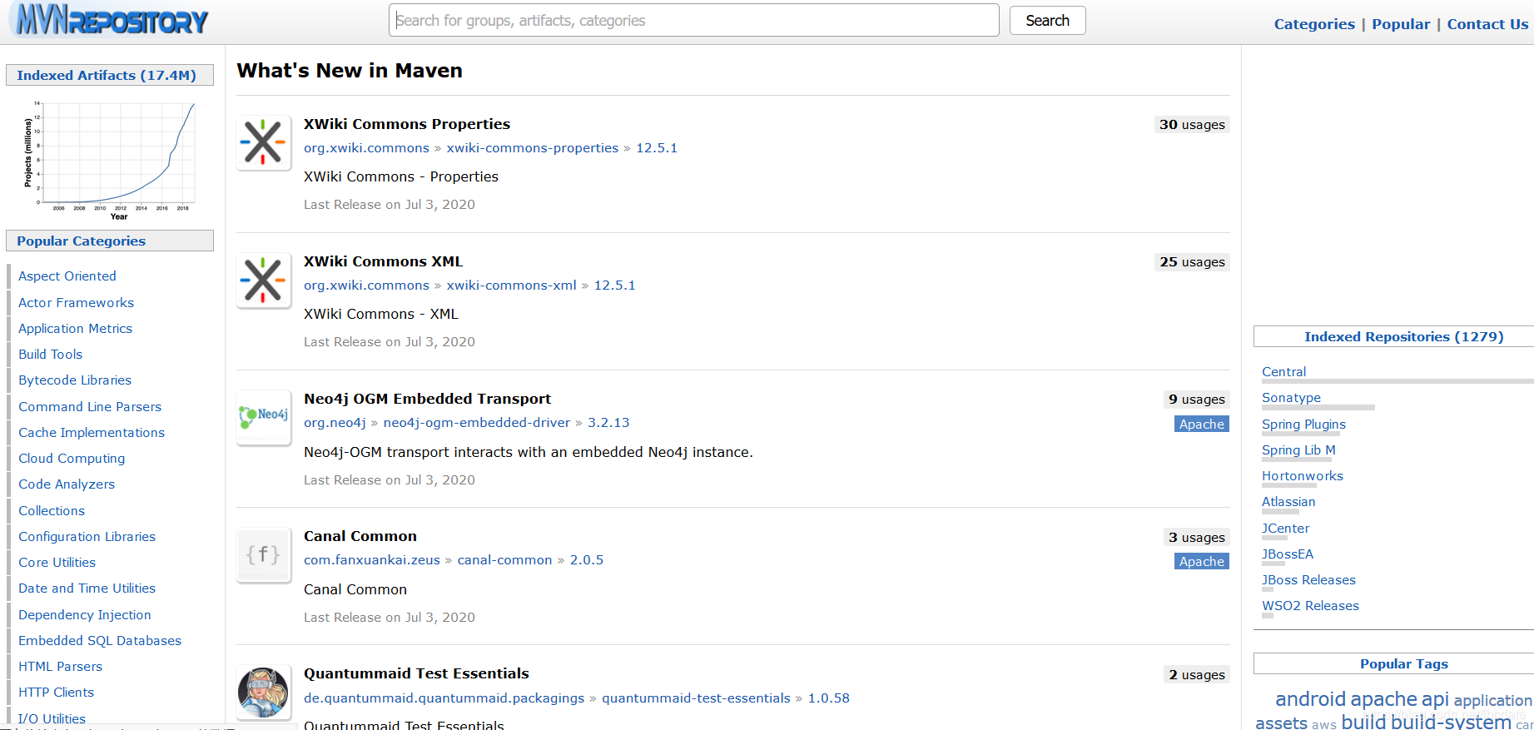Viewport: 1534px width, 730px height.
Task: Click the Neo4j artifact logo
Action: pos(264,417)
